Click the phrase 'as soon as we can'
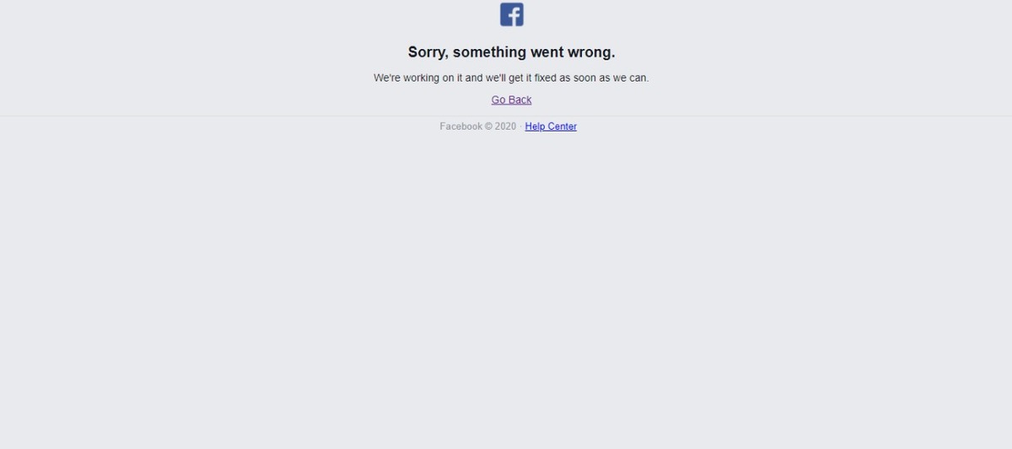The image size is (1012, 449). pos(605,78)
